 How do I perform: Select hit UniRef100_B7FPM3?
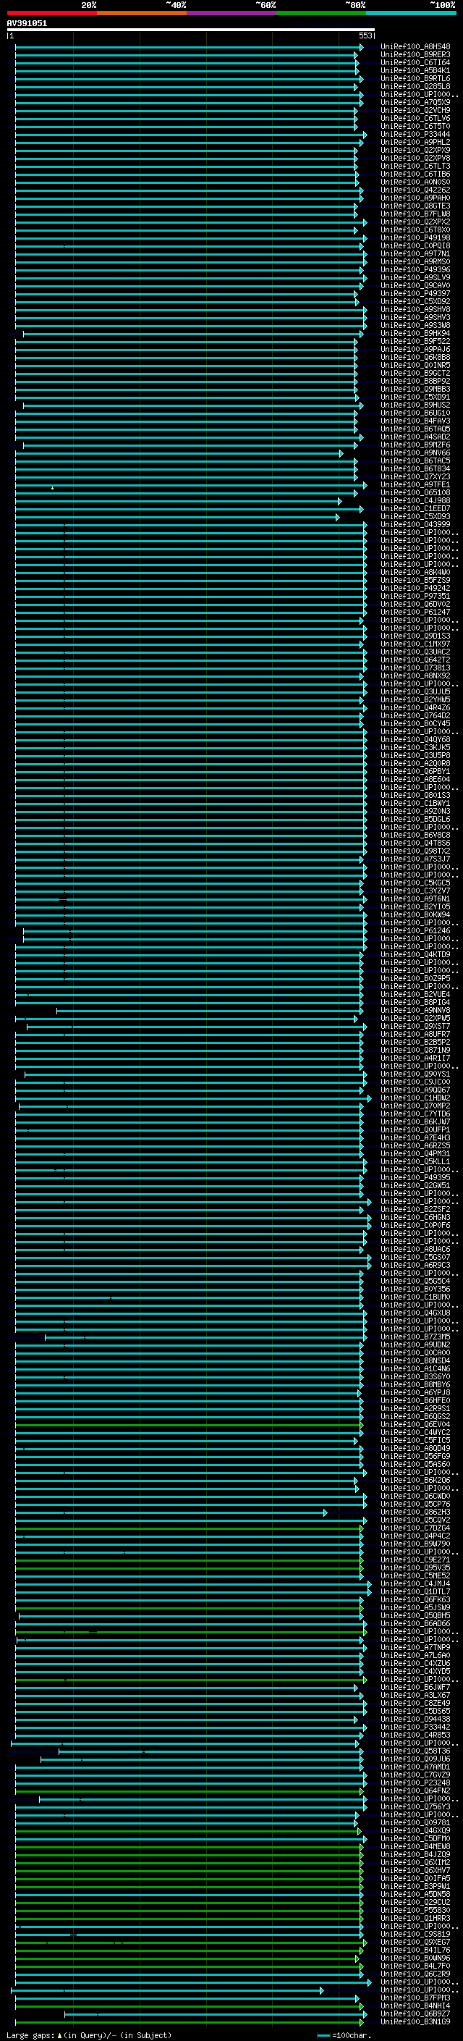point(415,1998)
